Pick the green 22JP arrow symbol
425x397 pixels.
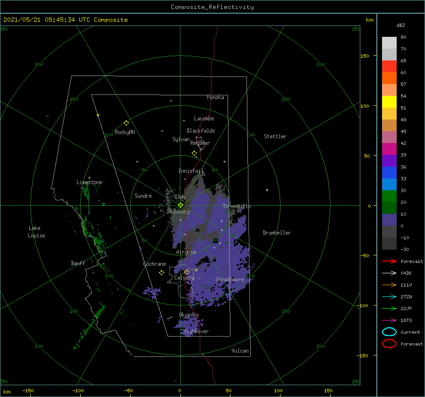pos(389,308)
